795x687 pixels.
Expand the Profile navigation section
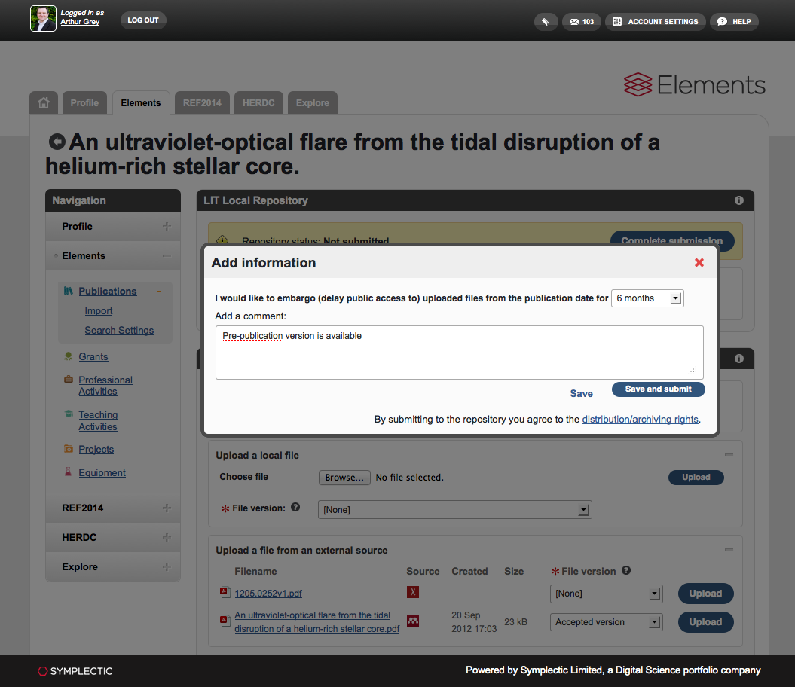point(166,227)
